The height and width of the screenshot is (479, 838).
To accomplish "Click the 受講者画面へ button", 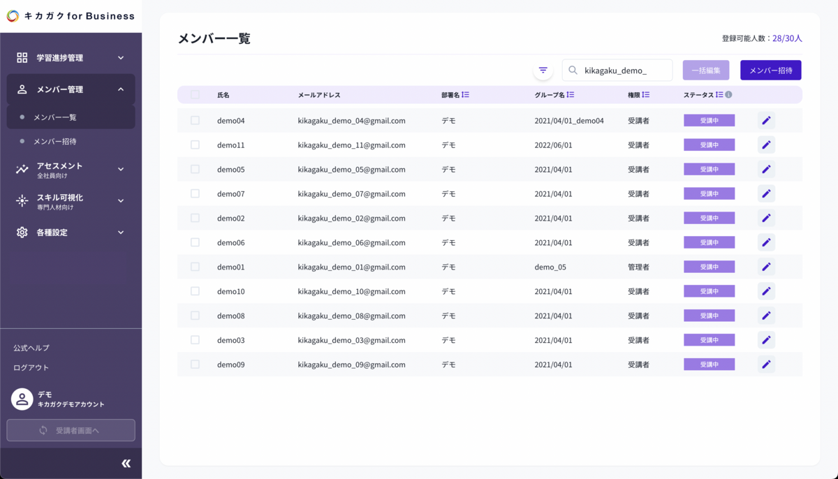I will coord(71,430).
